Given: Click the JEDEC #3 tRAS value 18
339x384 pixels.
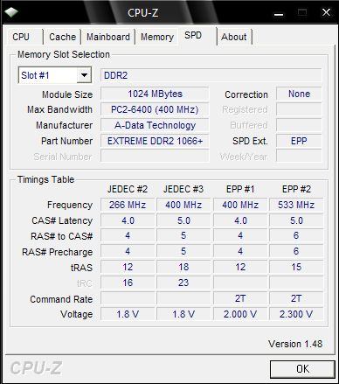Looking at the screenshot, I should (x=183, y=267).
